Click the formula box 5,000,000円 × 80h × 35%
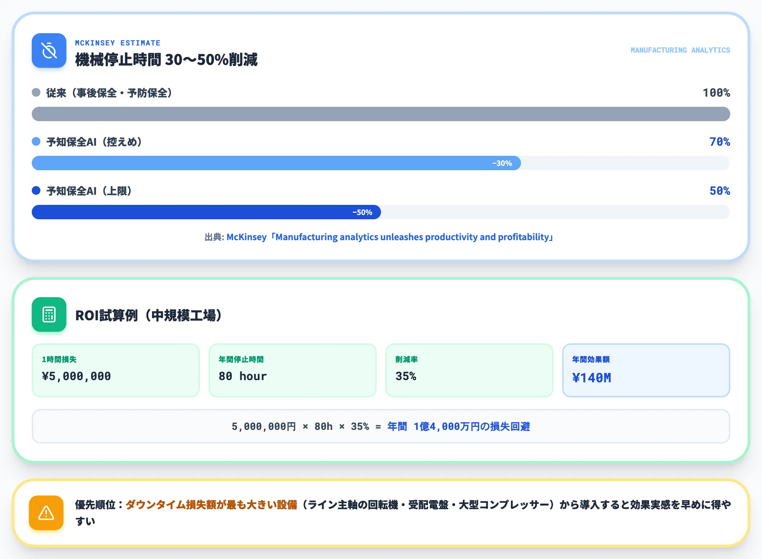 (381, 426)
